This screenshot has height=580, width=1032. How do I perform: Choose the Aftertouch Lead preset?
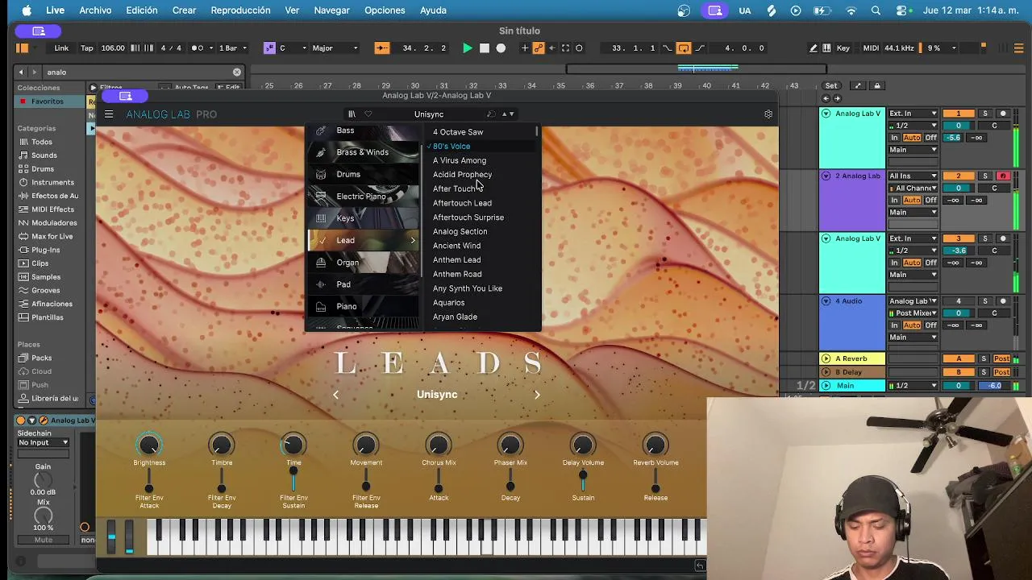[x=462, y=203]
